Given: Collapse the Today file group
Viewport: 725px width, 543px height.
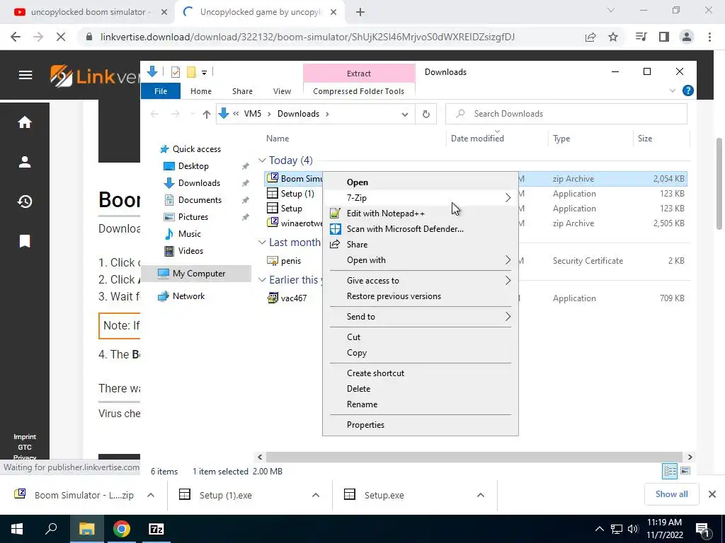Looking at the screenshot, I should click(x=262, y=160).
